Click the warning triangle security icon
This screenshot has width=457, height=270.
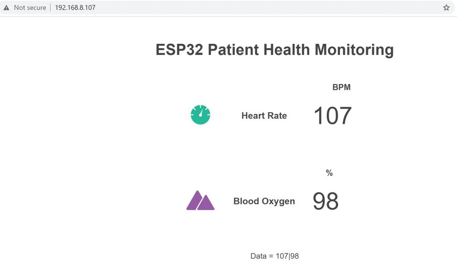[6, 8]
